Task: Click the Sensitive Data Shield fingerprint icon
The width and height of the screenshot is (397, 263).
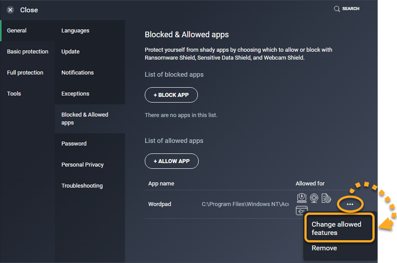Action: tap(326, 198)
